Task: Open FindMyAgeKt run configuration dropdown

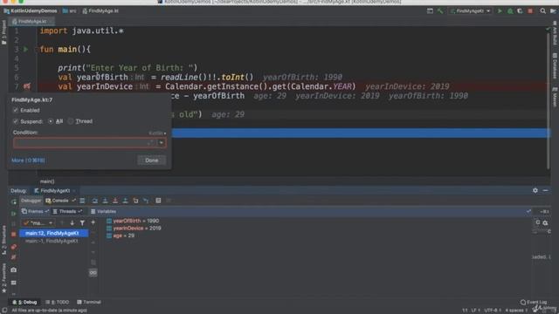Action: (x=470, y=11)
